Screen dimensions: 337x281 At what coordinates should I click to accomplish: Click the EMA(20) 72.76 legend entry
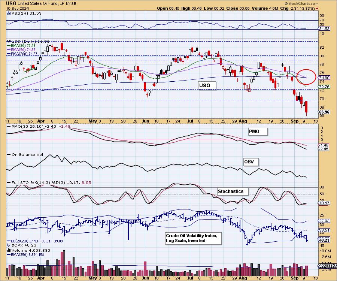[21, 46]
